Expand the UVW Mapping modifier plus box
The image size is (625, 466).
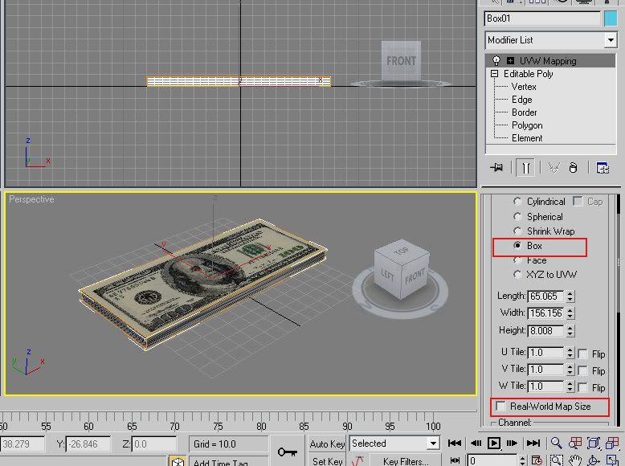(x=510, y=60)
